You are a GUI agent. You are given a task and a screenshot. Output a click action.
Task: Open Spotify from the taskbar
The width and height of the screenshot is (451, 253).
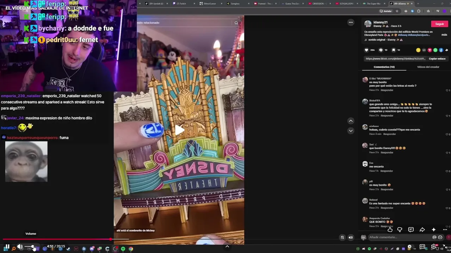[x=123, y=249]
